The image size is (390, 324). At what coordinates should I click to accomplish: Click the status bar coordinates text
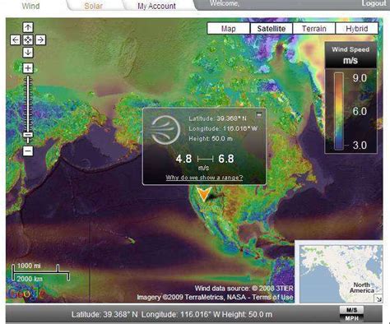pyautogui.click(x=172, y=314)
